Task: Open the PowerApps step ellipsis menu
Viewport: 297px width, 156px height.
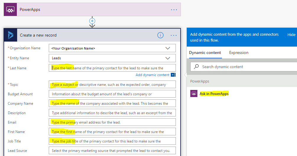Action: 174,10
